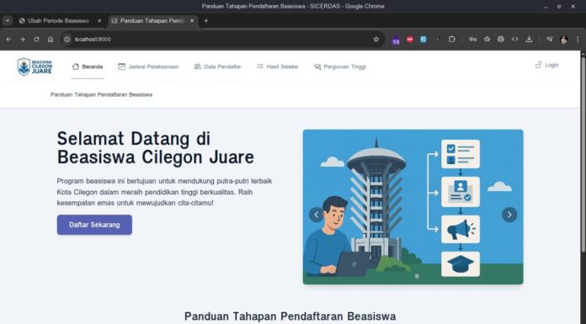Click the list icon beside Hasil Seleksi
The height and width of the screenshot is (324, 586).
259,66
